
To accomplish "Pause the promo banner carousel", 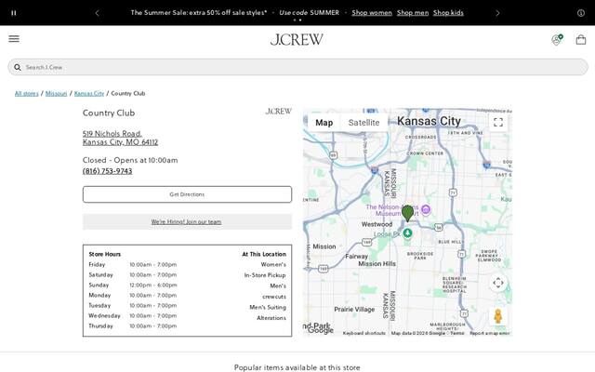I will pos(14,13).
